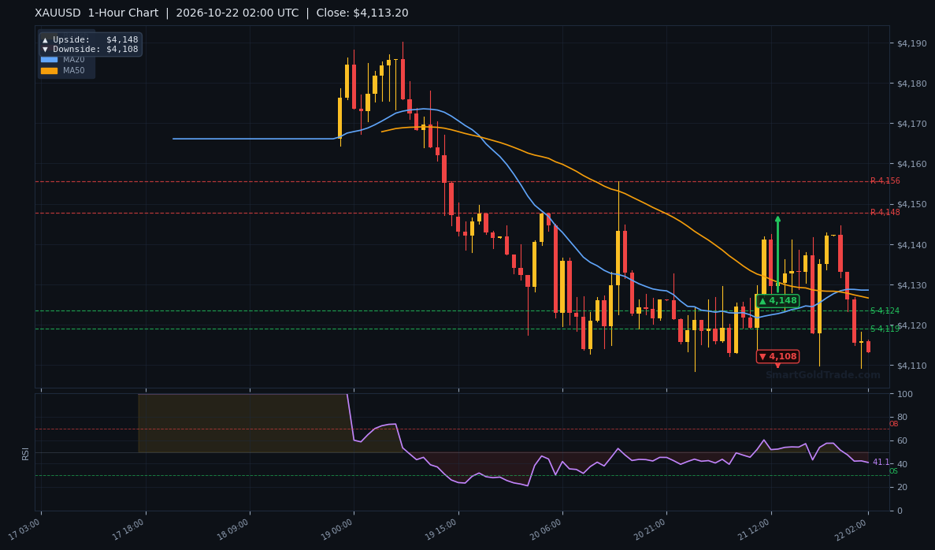Click the 17 03:00 time axis label
This screenshot has width=935, height=550.
(x=24, y=530)
